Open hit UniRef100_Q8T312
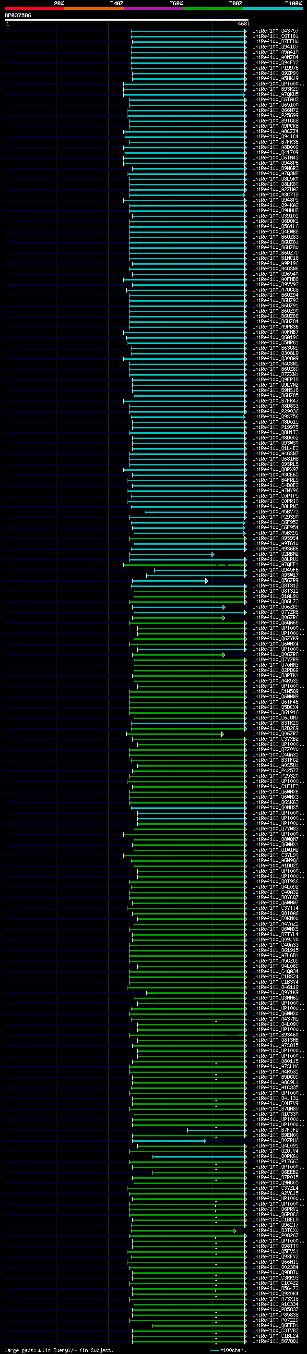This screenshot has height=1354, width=307. (x=275, y=586)
